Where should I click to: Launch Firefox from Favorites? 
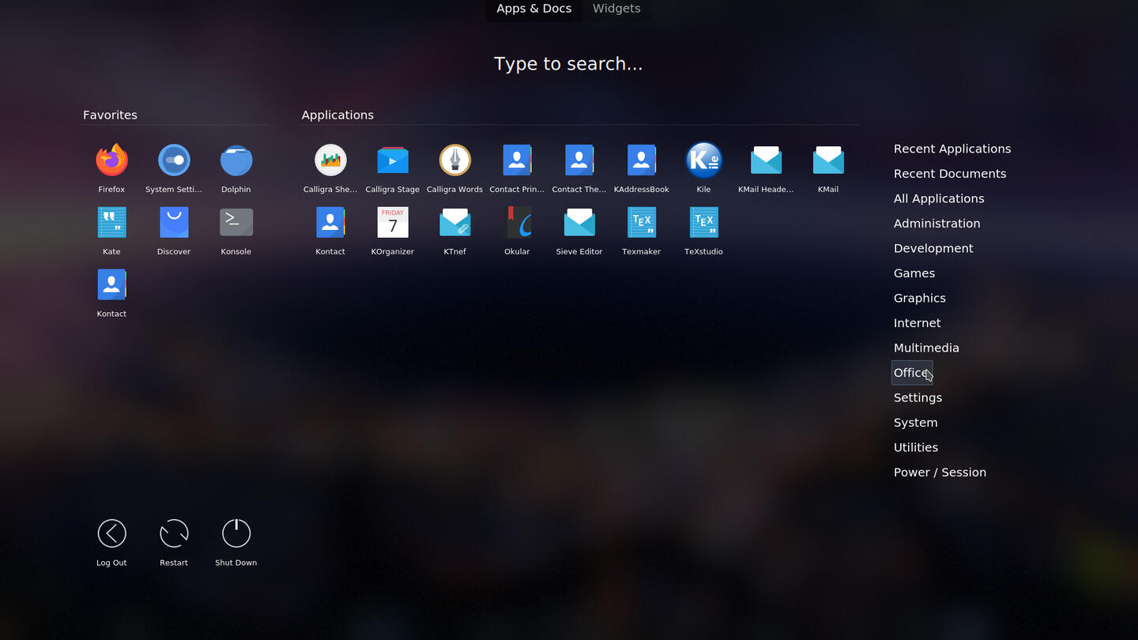click(x=111, y=168)
